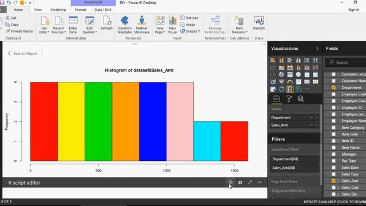
Task: Open the Format paint roller pane
Action: (289, 99)
